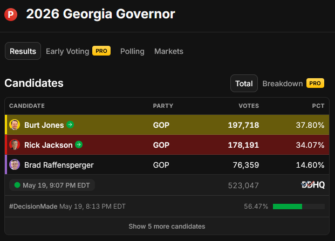Open the Results tab
This screenshot has height=241, width=335.
click(23, 51)
